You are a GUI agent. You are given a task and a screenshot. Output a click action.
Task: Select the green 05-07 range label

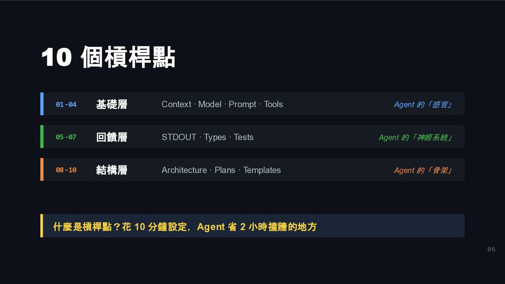click(x=66, y=137)
